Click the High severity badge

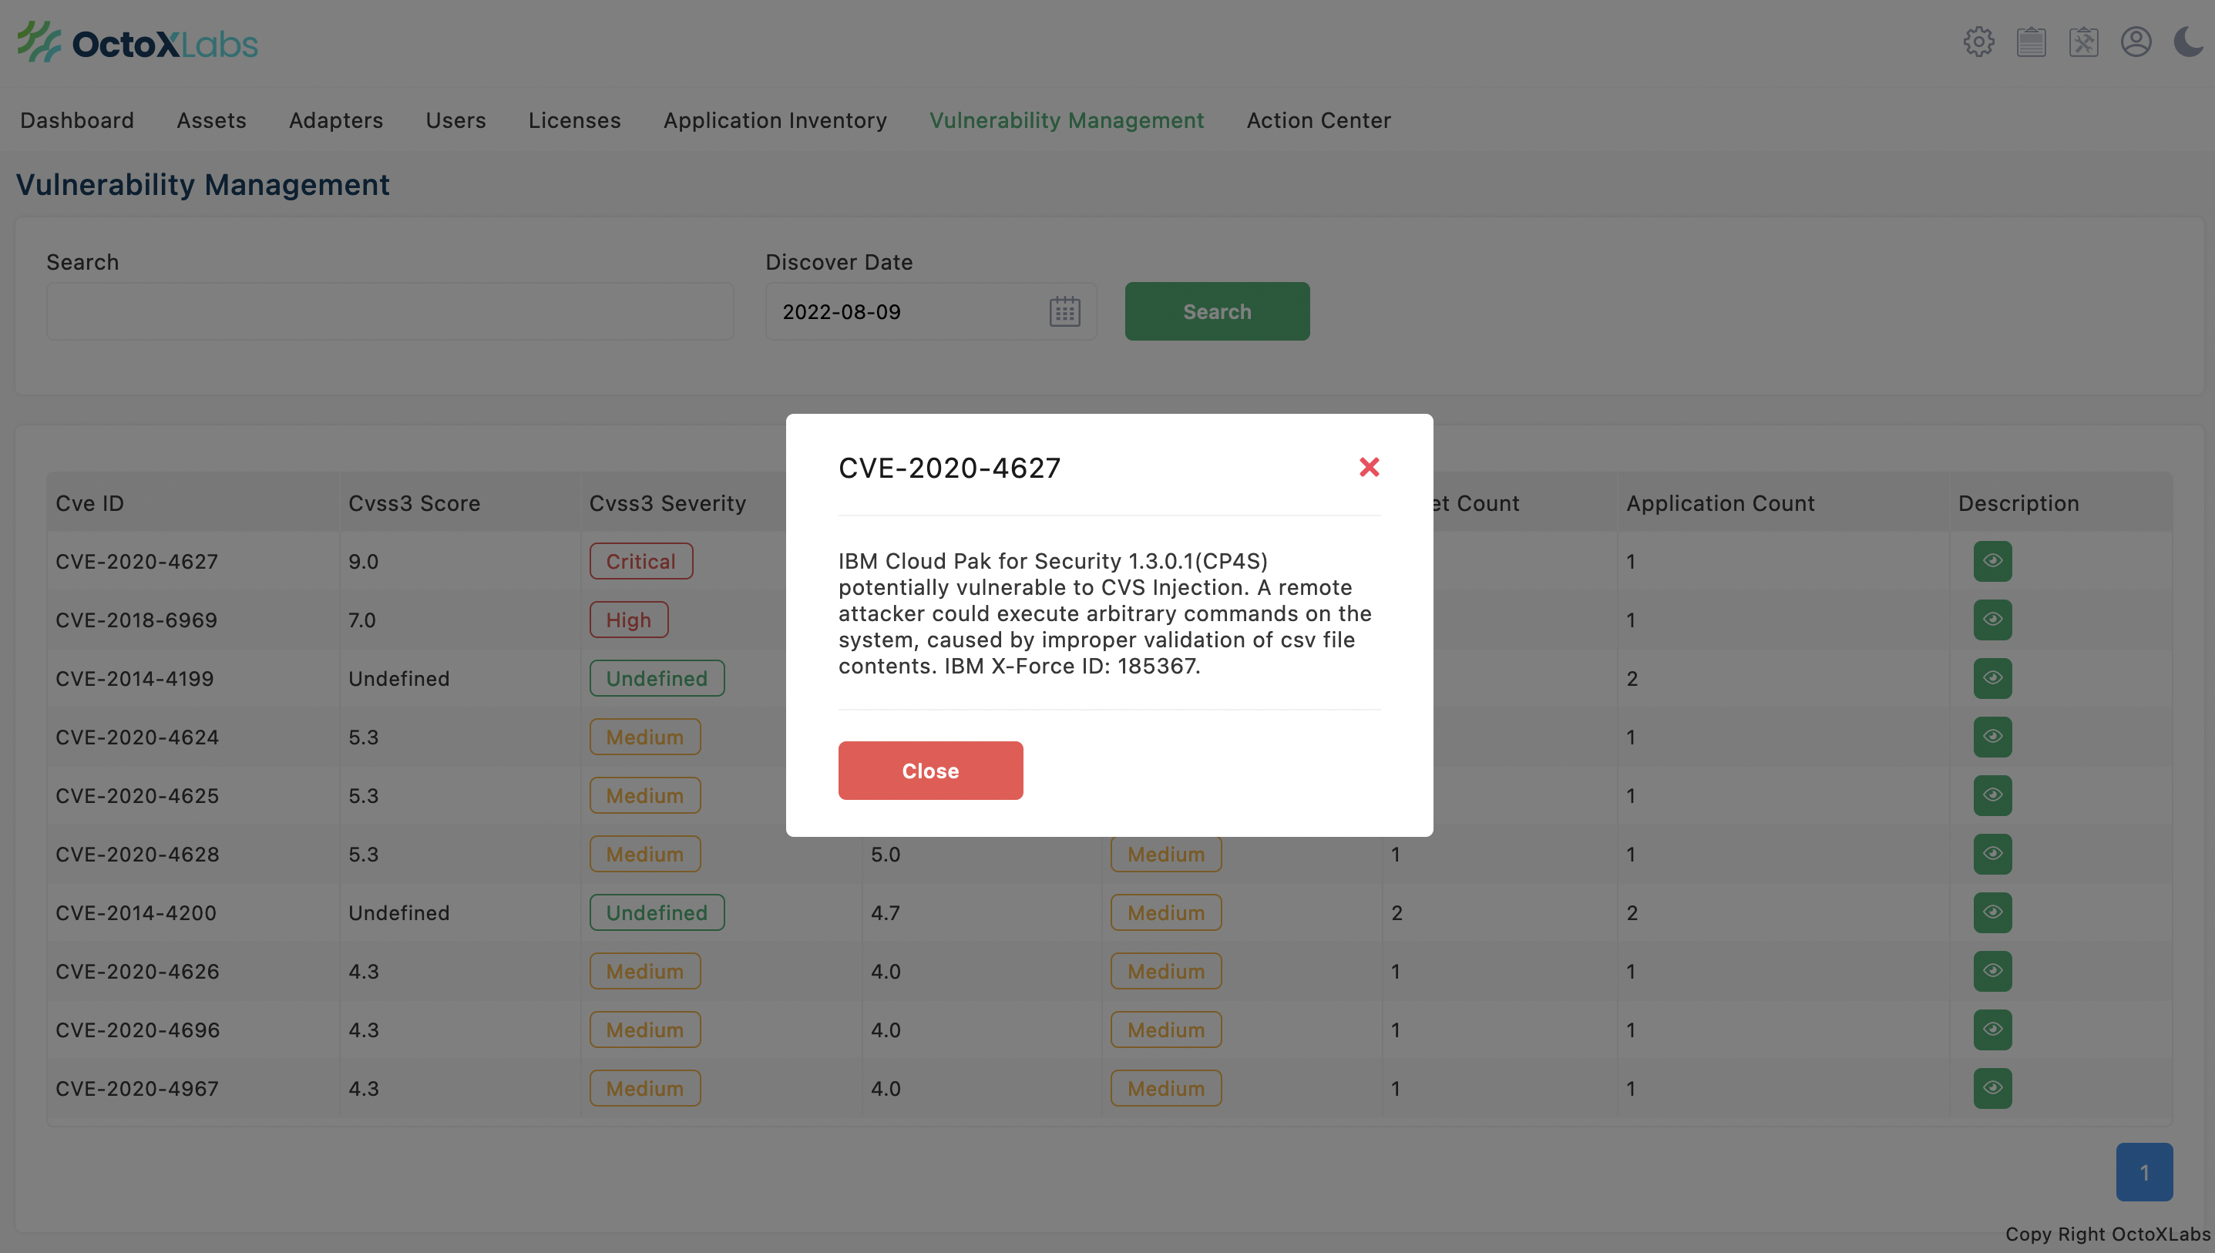click(x=628, y=620)
